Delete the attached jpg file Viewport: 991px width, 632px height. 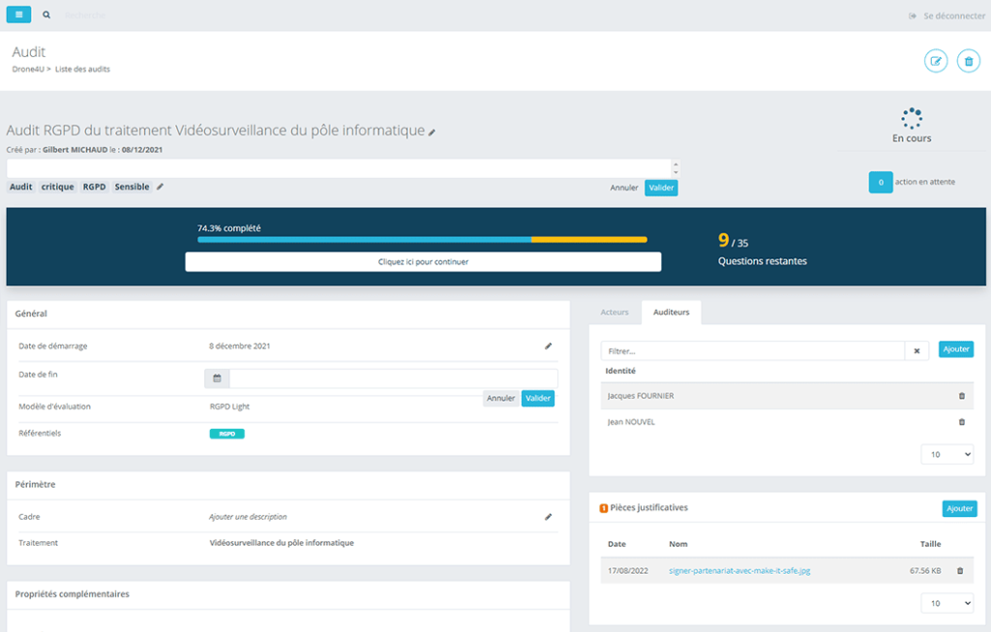coord(960,571)
